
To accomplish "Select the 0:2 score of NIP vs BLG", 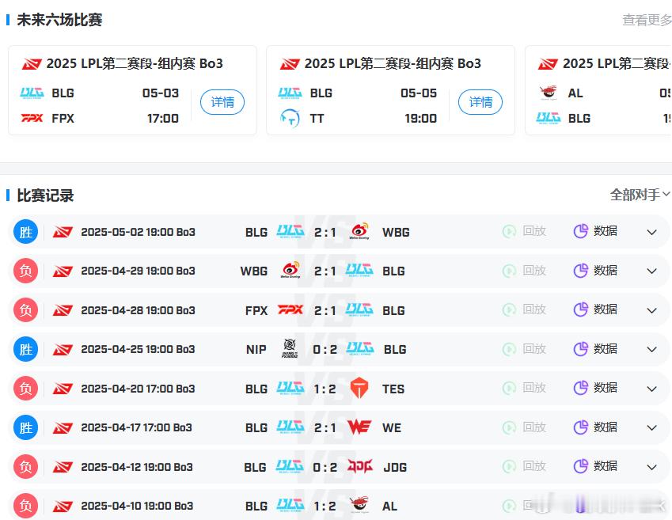I will click(x=325, y=349).
